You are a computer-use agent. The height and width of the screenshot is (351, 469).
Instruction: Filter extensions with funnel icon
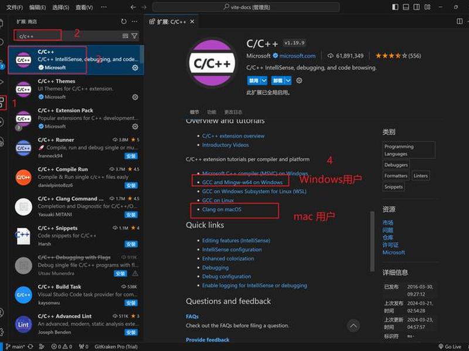135,36
